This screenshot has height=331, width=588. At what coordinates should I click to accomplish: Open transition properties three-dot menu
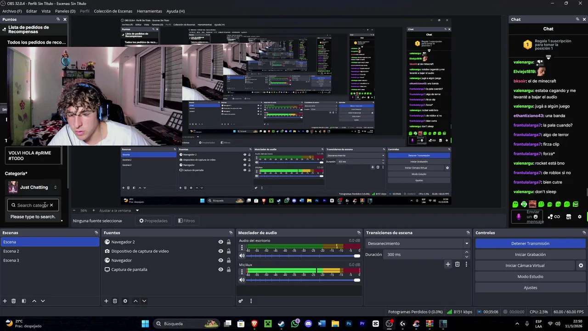click(466, 264)
